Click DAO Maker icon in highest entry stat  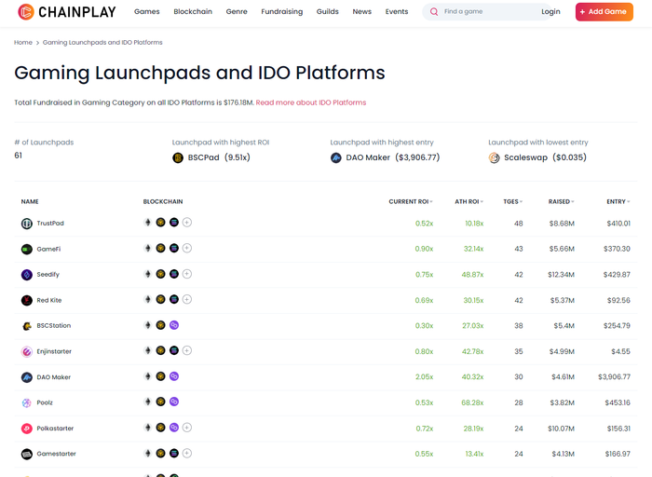(336, 158)
